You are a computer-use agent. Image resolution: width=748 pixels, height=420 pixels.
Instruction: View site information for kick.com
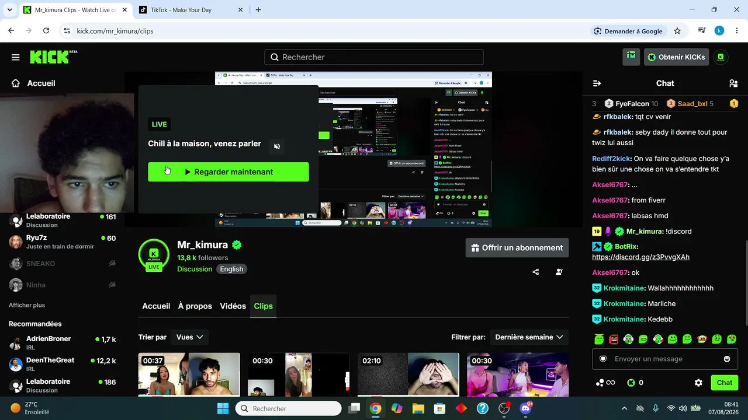(x=67, y=31)
